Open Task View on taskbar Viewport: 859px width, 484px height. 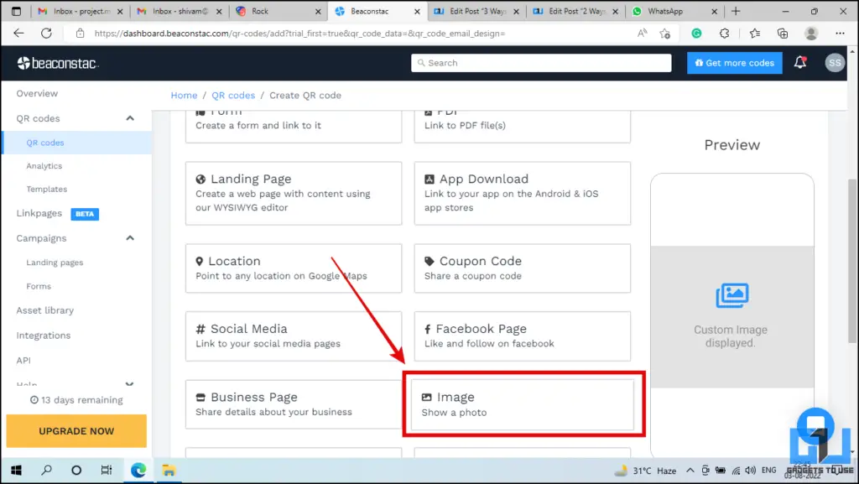(107, 471)
